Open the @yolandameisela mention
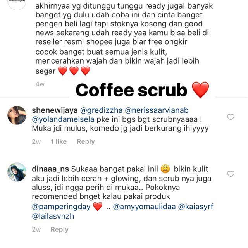 click(x=63, y=119)
